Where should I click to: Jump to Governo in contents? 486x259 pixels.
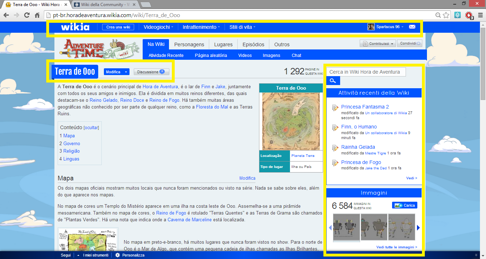click(x=72, y=143)
